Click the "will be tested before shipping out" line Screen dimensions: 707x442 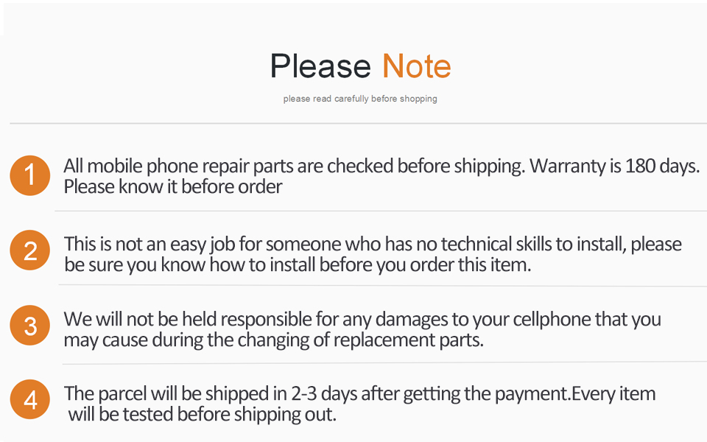tap(203, 415)
